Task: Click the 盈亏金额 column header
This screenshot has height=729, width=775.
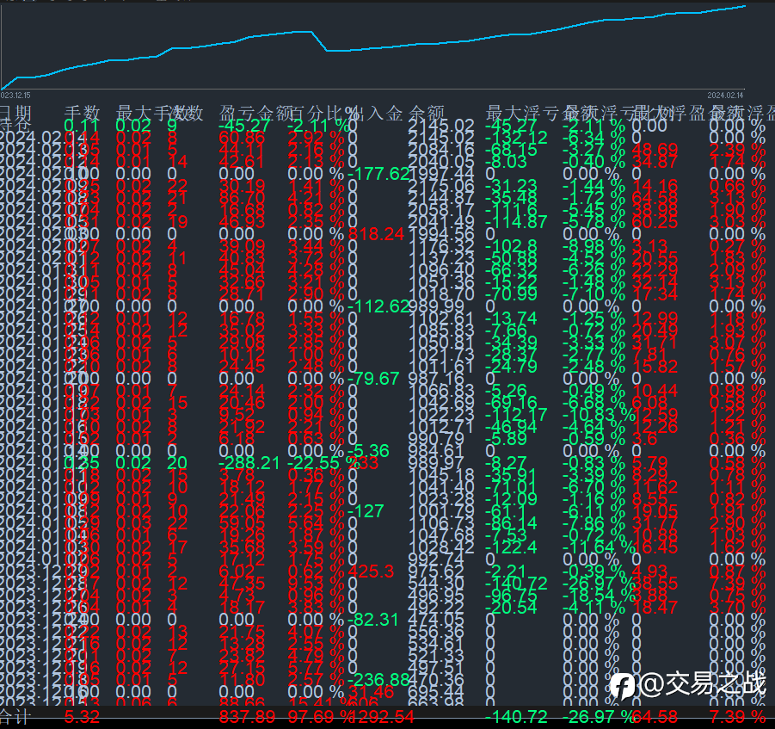Action: click(256, 114)
